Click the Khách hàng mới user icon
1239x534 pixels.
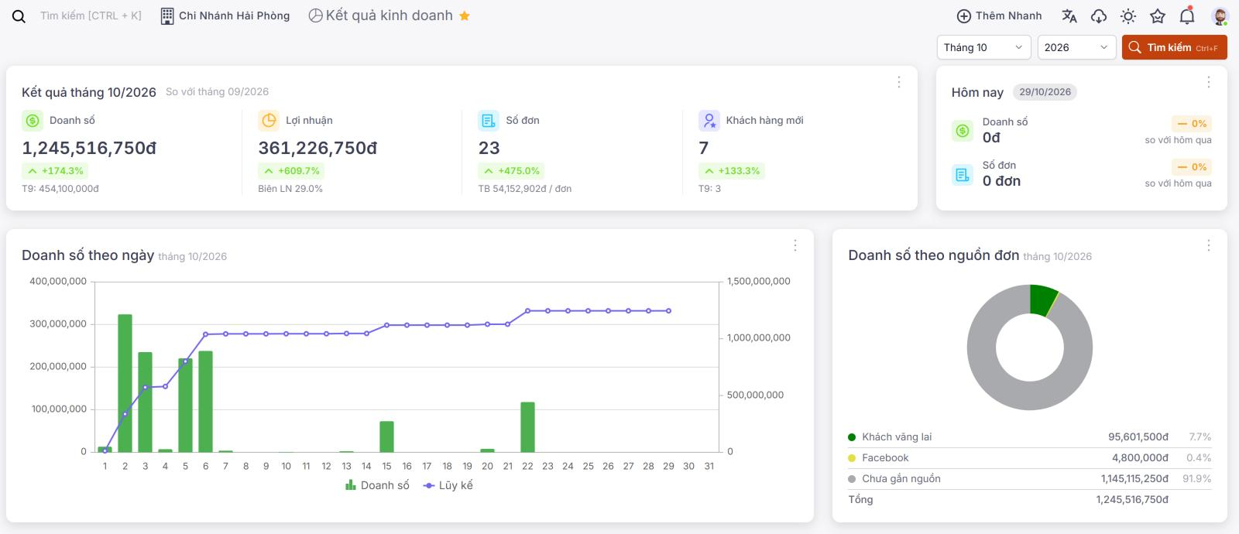(x=709, y=121)
